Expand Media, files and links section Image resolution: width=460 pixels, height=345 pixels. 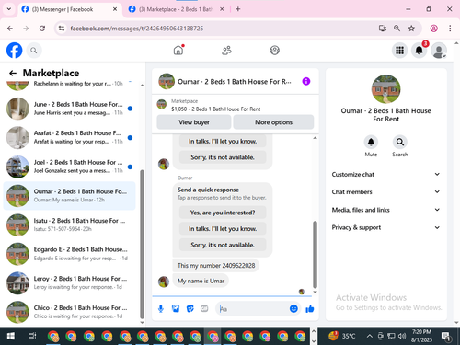coord(385,210)
